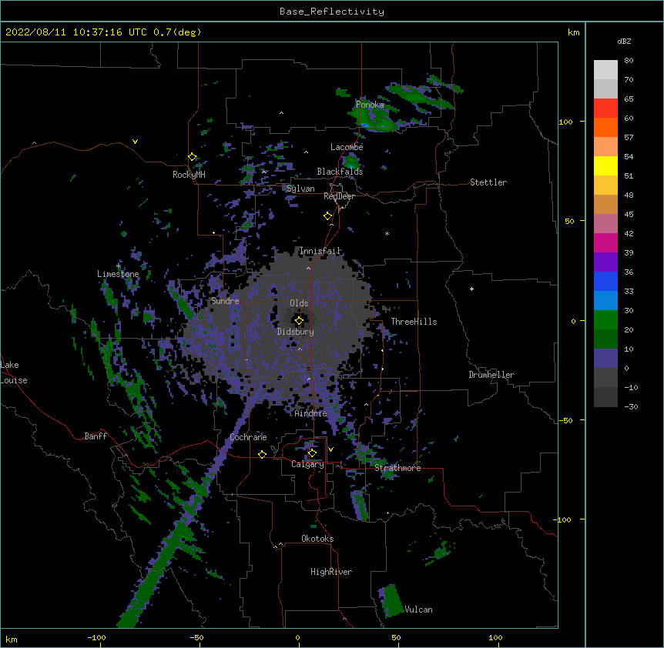Click the green 30 dBZ legend color
The width and height of the screenshot is (664, 648).
click(605, 320)
